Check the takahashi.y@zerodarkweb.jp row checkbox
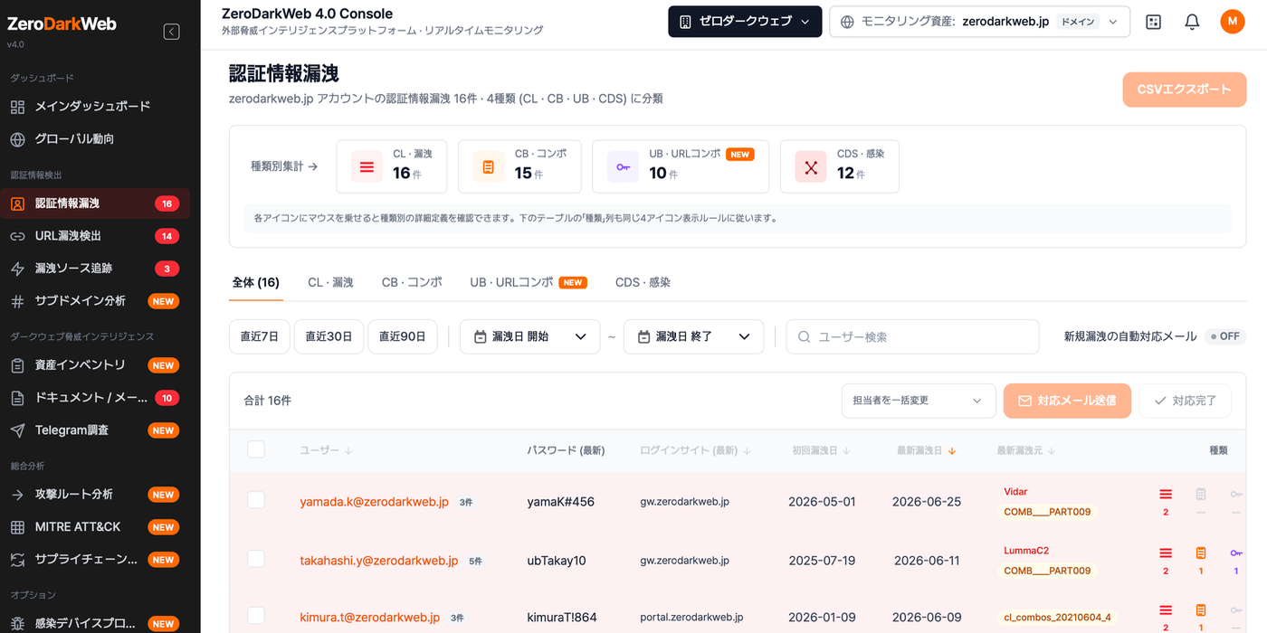Screen dimensions: 1267x633 (x=256, y=559)
